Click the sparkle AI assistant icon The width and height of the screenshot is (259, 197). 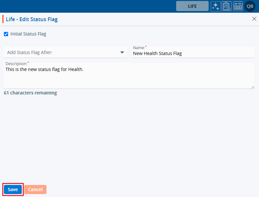coord(215,6)
